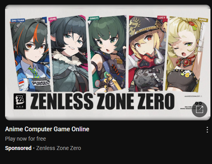Click the green QINGYI name tag
Screen dimensions: 212x164
click(x=94, y=18)
